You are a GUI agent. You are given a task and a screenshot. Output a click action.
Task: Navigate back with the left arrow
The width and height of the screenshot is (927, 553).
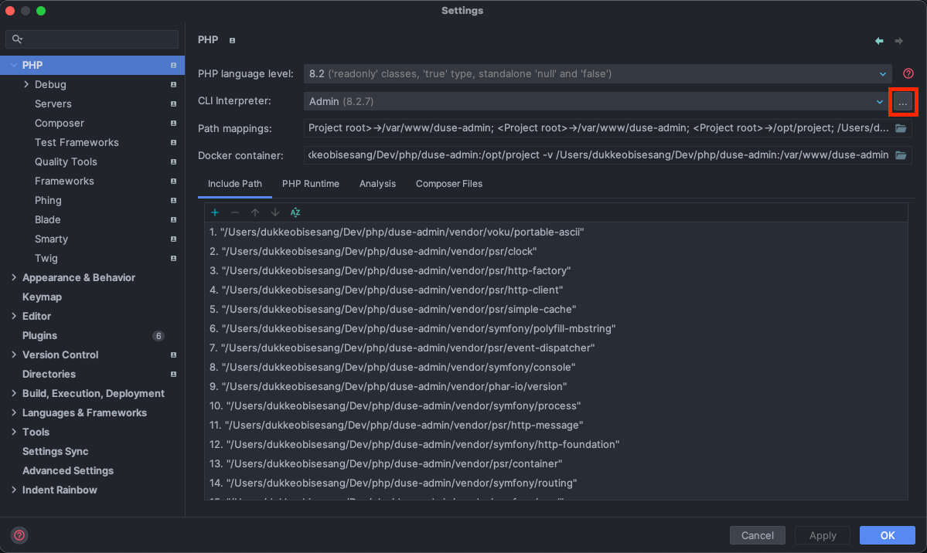point(879,41)
